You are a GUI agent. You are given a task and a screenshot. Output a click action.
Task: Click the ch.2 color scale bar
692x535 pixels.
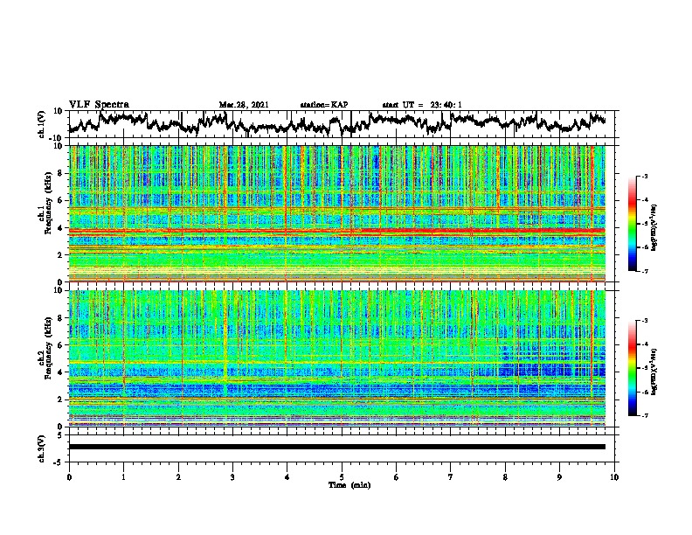pos(632,368)
